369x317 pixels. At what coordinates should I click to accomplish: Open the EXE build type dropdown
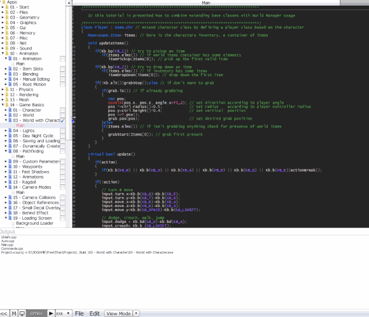pos(63,313)
